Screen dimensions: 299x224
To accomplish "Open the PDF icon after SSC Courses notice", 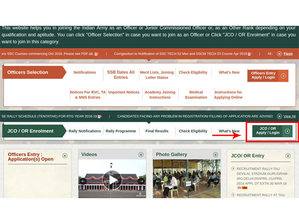I will [x=96, y=54].
